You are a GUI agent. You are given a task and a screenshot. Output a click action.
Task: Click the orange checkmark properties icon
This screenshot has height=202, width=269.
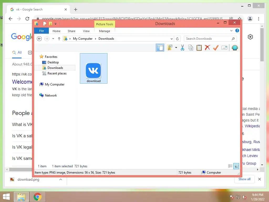coord(216,48)
